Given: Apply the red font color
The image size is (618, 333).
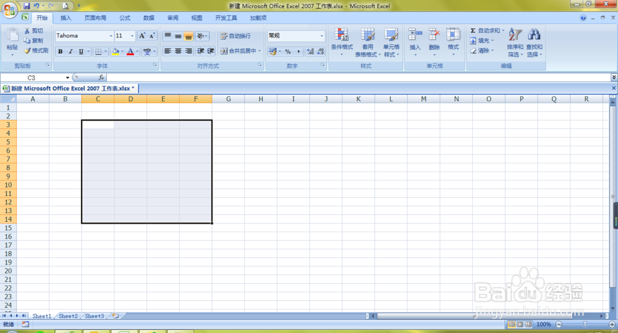Looking at the screenshot, I should click(130, 51).
